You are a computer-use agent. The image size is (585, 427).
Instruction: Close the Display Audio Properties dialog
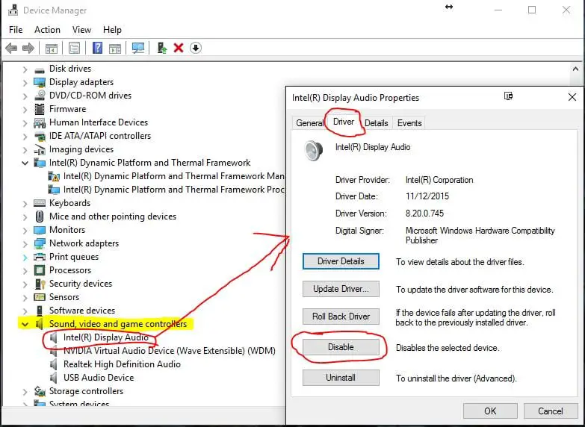click(x=572, y=98)
